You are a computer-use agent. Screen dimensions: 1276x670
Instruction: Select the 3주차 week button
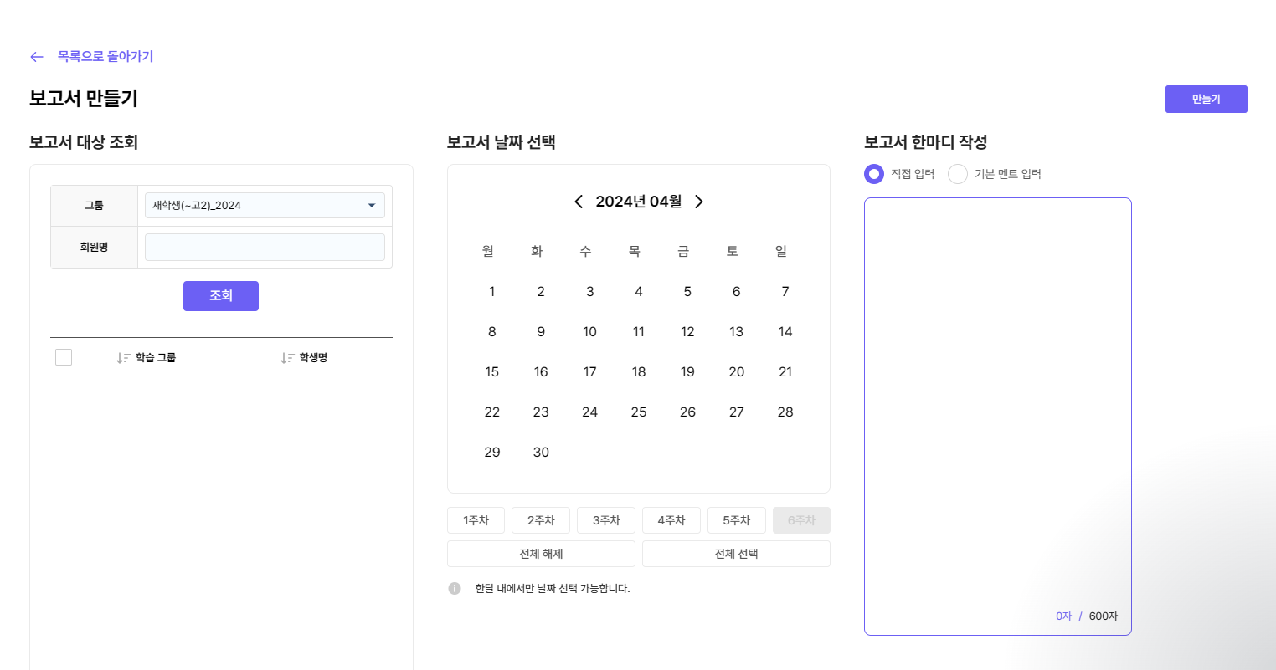(606, 520)
